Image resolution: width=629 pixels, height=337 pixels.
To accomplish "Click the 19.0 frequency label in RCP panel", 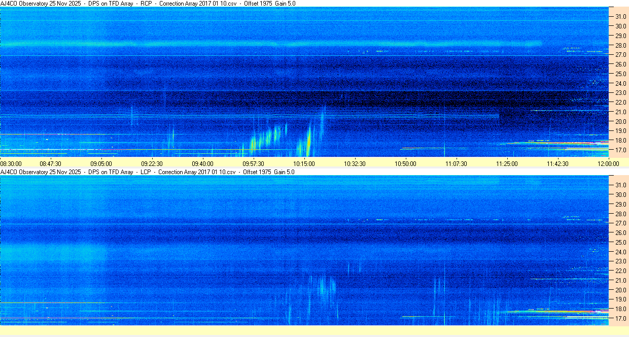I will point(620,131).
